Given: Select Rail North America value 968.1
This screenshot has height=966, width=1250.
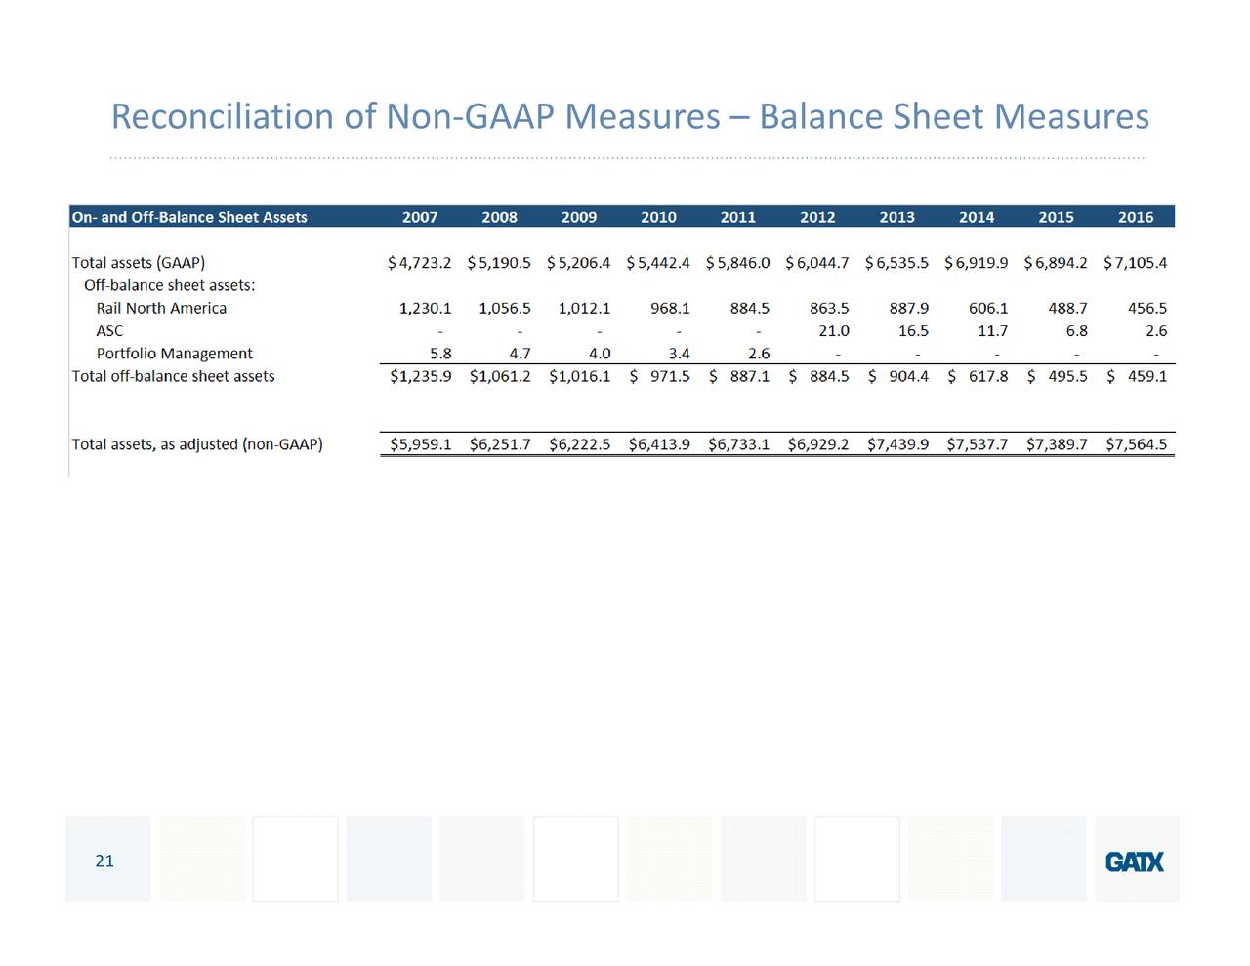Looking at the screenshot, I should (670, 308).
